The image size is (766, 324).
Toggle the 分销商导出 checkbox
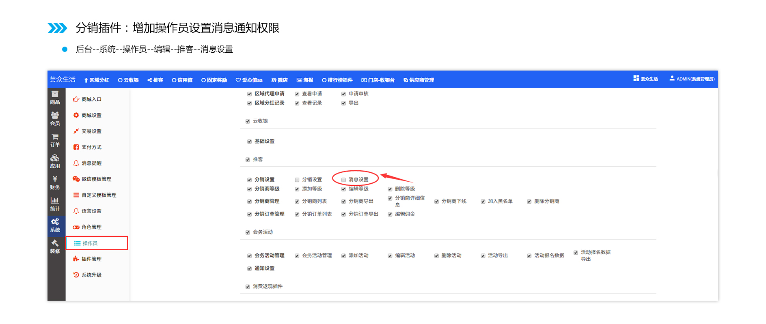click(343, 202)
